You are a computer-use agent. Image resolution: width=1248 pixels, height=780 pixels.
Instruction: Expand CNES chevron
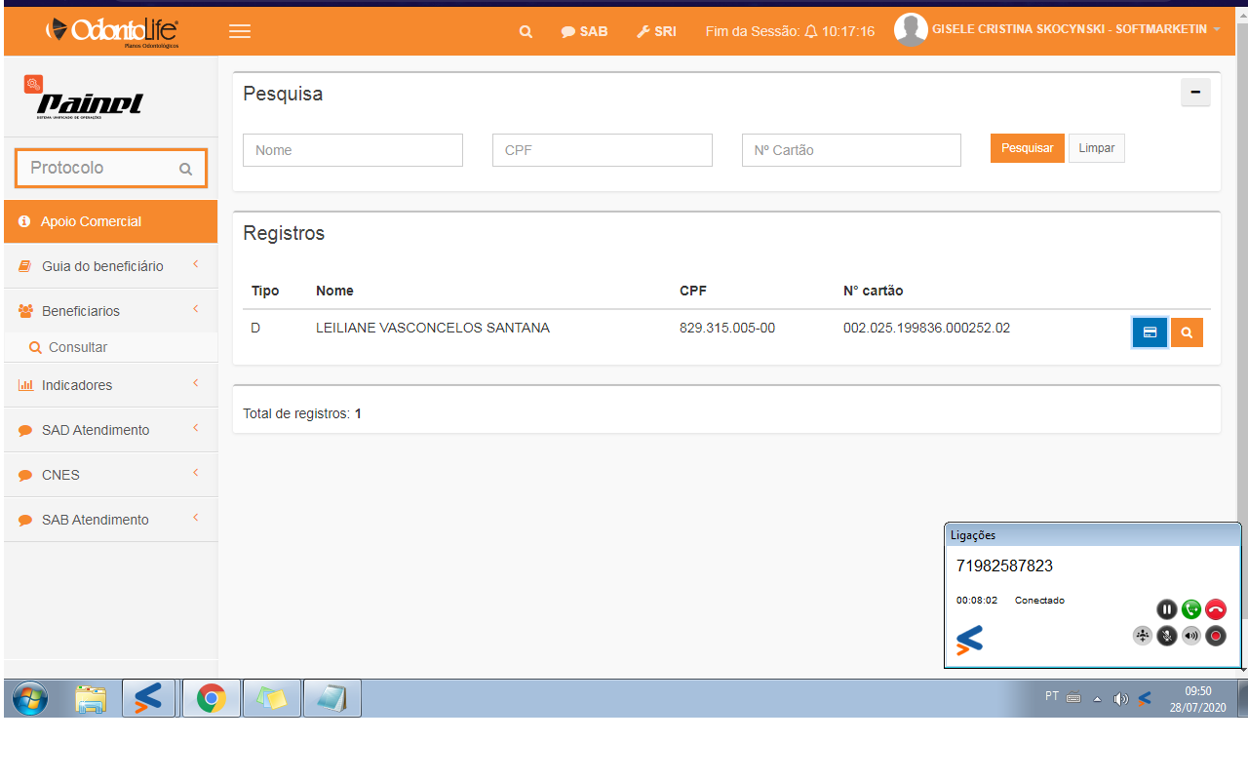(195, 473)
